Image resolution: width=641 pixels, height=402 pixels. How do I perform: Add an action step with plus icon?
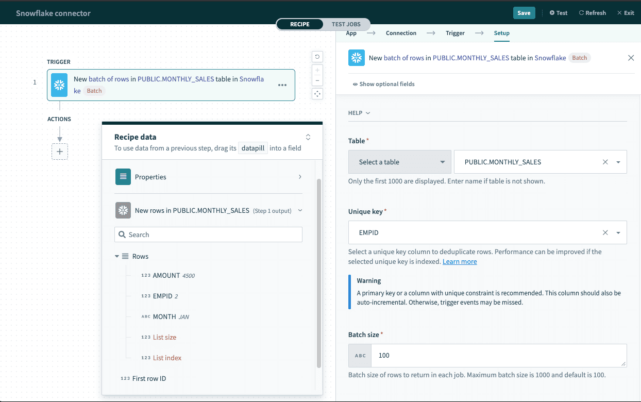[x=60, y=152]
